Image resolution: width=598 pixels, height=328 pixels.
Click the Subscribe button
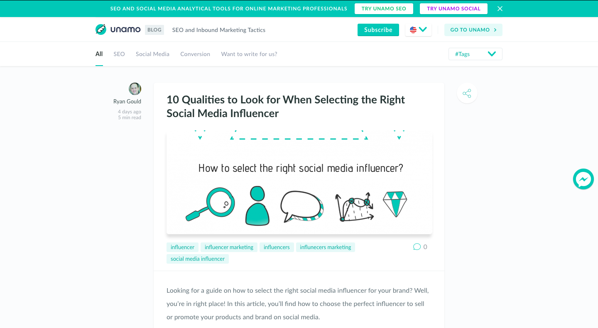coord(378,30)
